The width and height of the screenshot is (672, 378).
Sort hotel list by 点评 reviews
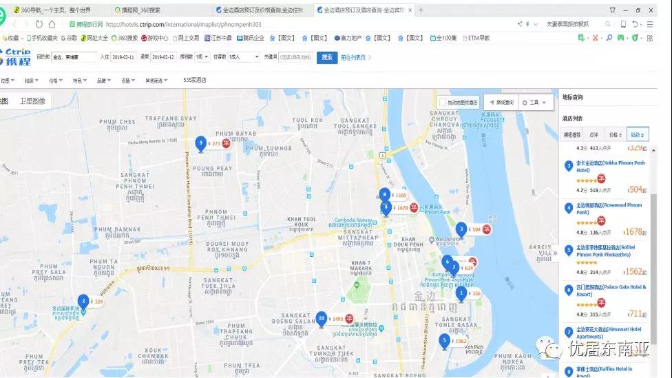coord(594,134)
